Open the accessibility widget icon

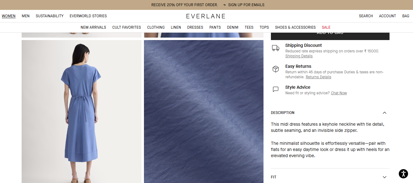(403, 174)
